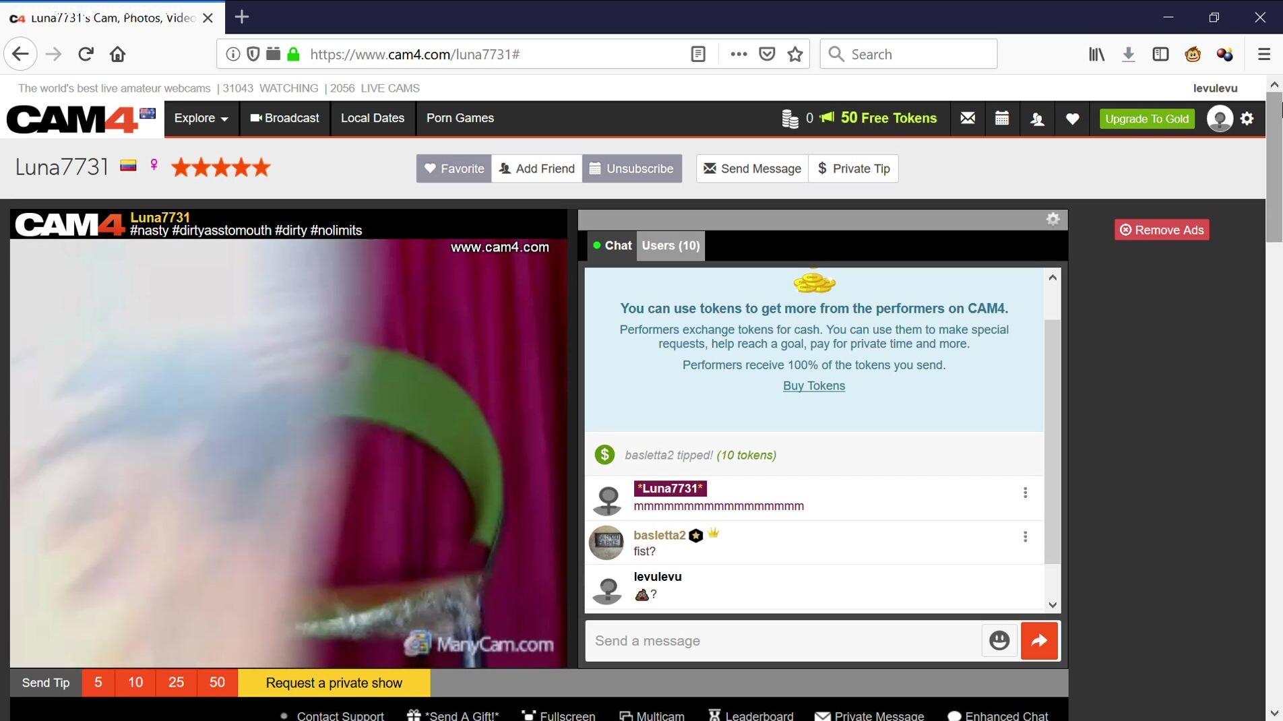The image size is (1283, 721).
Task: Click the Buy Tokens link
Action: coord(813,385)
